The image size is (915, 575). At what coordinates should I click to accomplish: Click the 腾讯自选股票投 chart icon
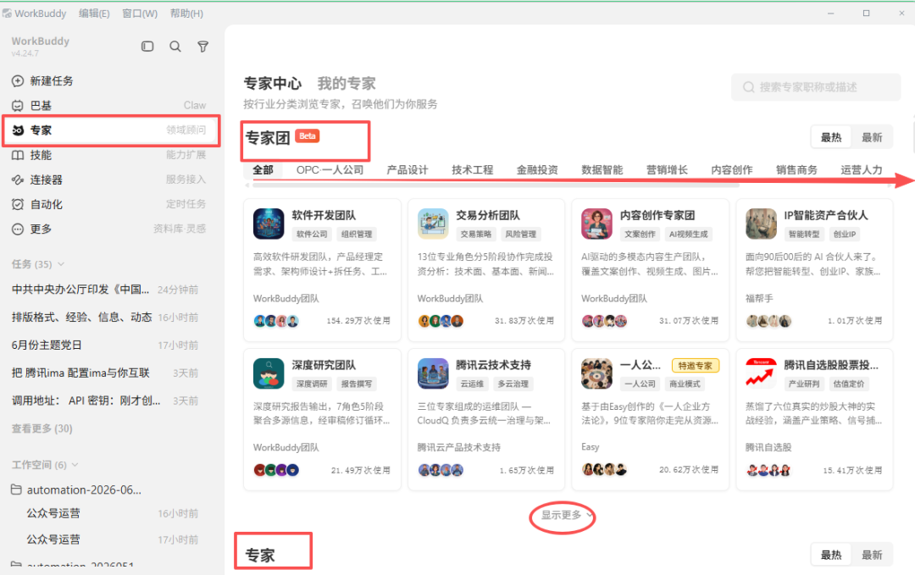(x=761, y=373)
